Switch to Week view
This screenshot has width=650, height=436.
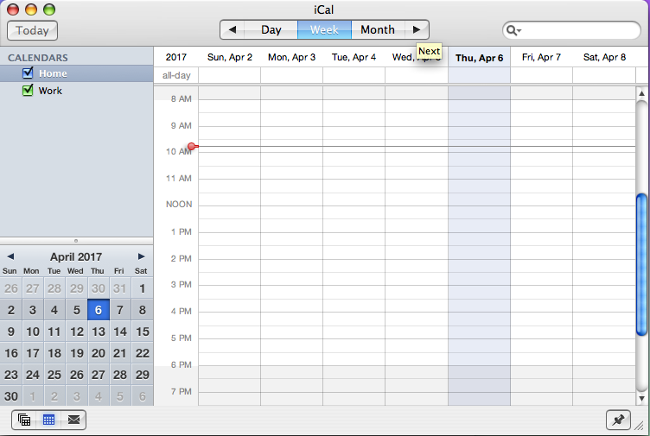(325, 30)
